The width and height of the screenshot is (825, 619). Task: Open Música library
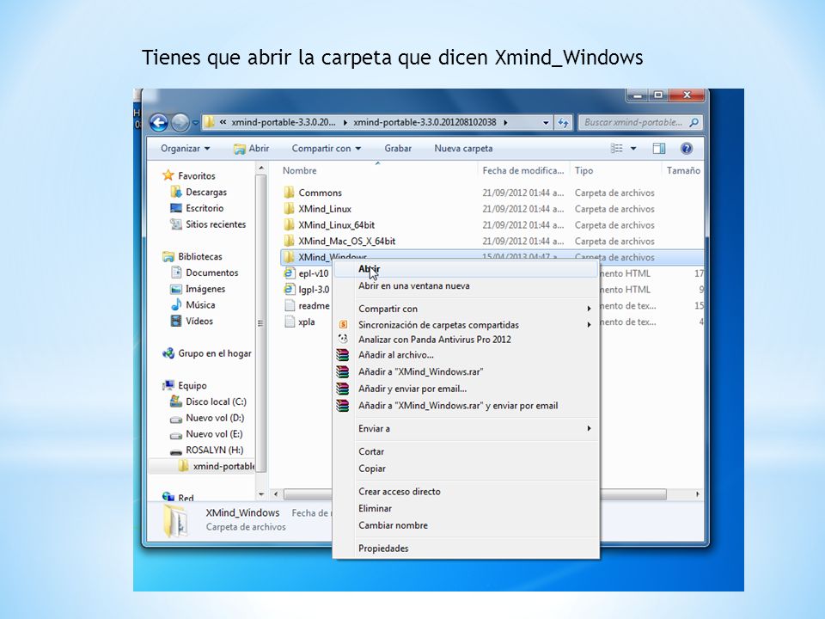coord(193,304)
